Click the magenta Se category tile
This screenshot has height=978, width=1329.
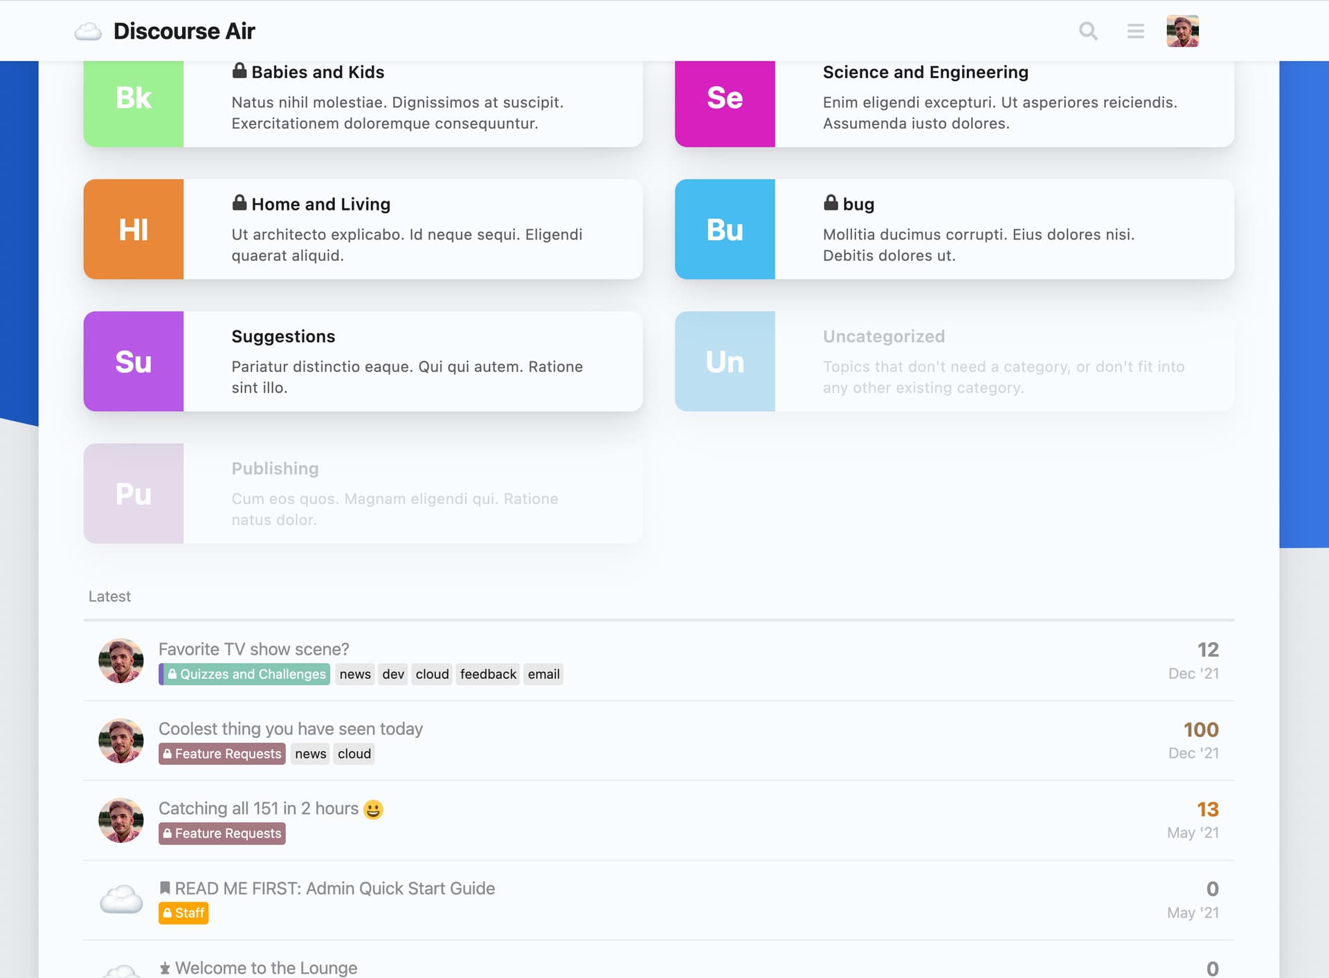click(x=725, y=98)
